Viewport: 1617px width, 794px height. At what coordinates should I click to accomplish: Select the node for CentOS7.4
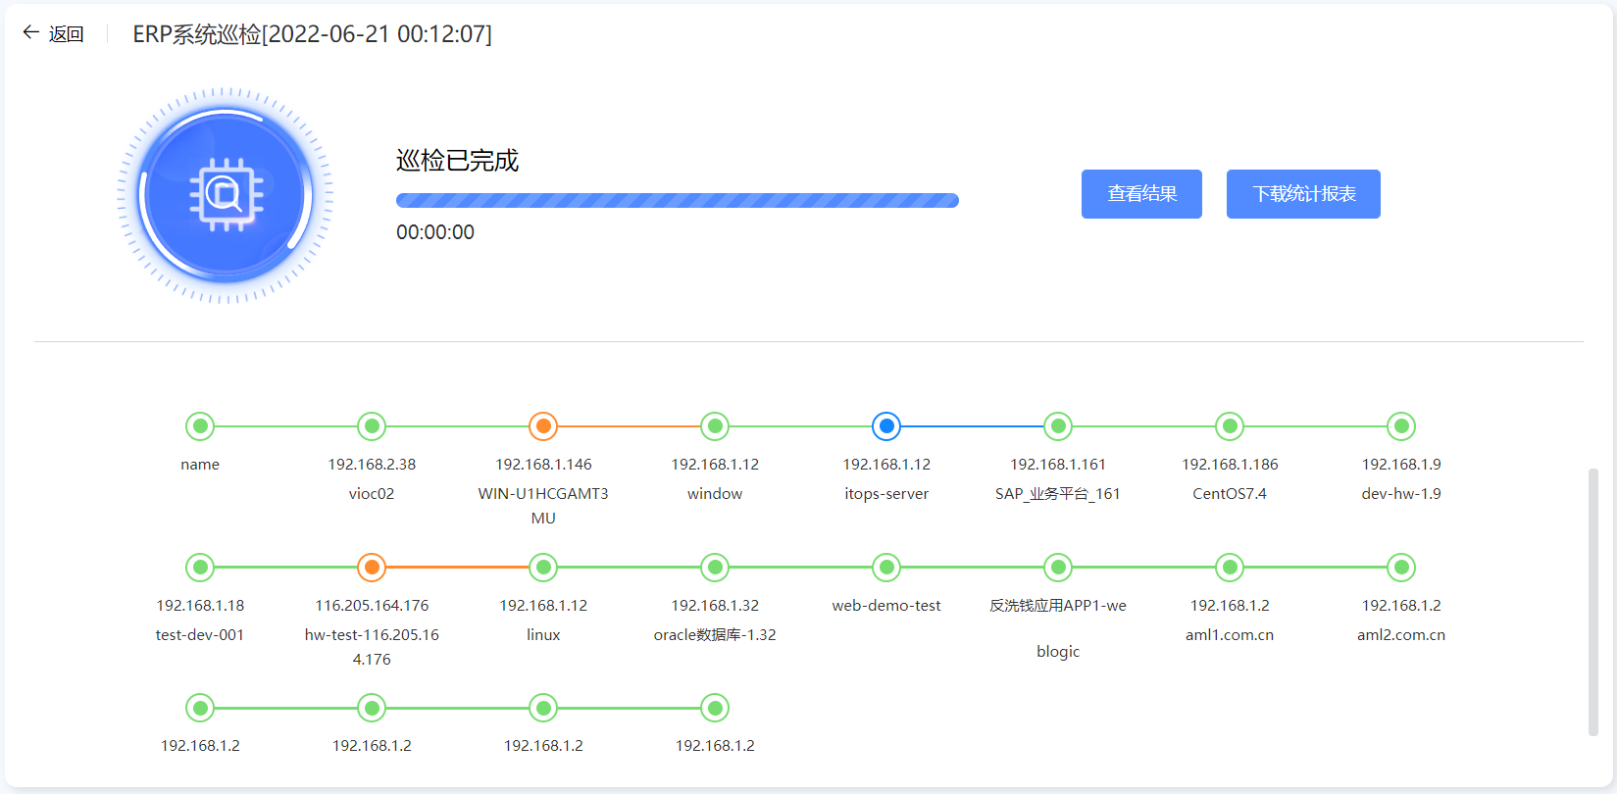tap(1230, 426)
